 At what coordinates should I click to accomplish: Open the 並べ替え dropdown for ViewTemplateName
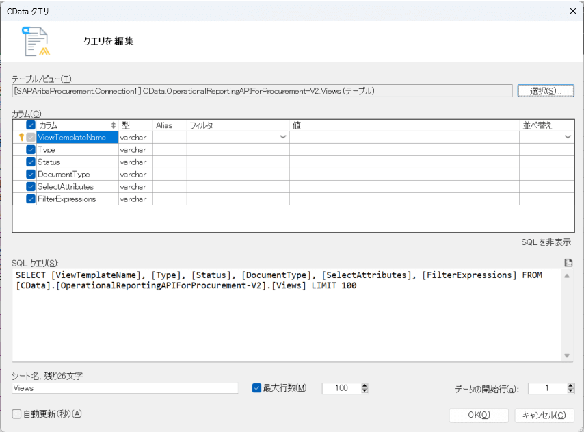[568, 137]
